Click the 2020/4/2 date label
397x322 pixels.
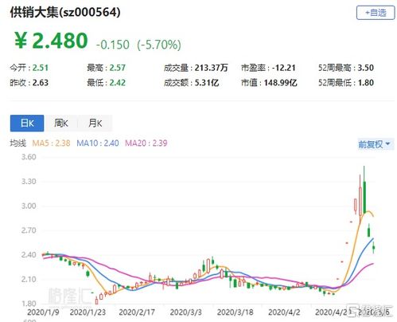(284, 312)
